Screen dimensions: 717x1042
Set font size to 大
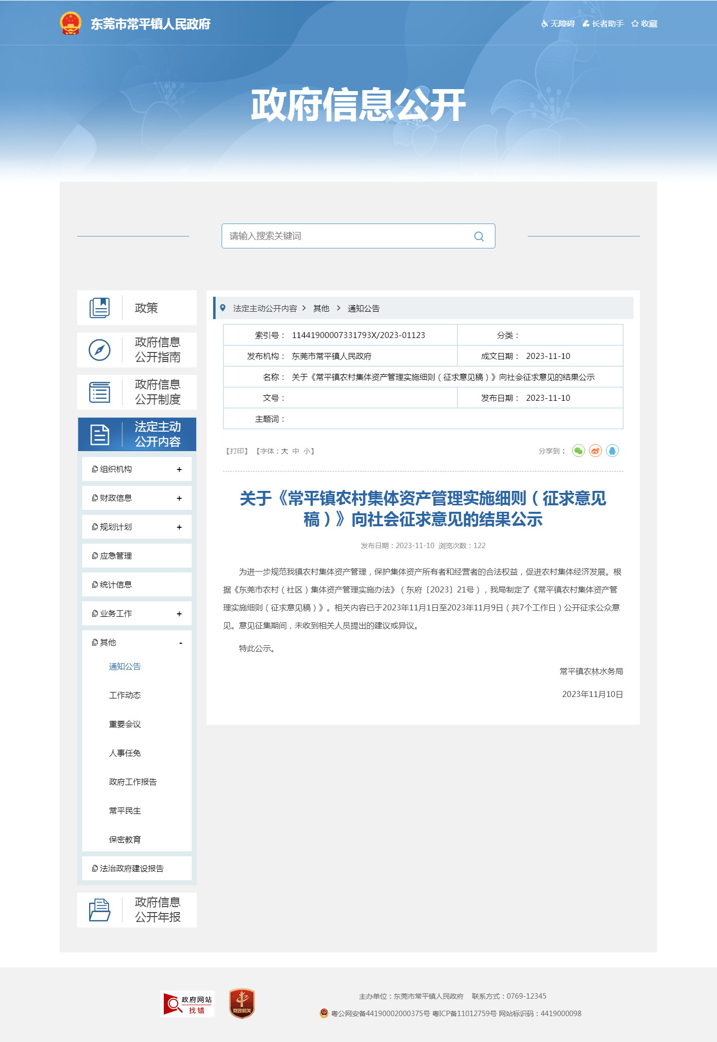coord(285,451)
